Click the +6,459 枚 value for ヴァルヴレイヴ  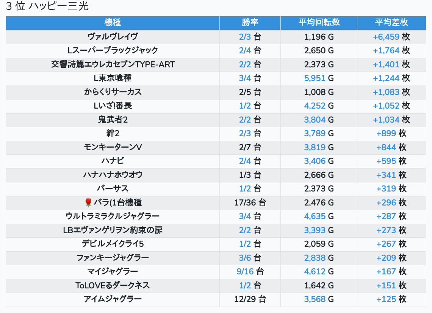pos(391,37)
